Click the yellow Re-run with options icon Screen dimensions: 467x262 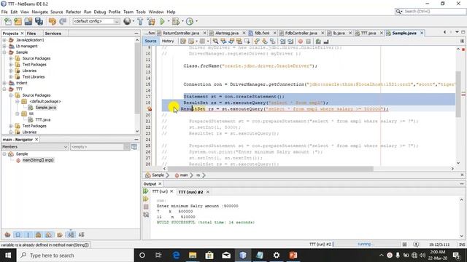point(146,199)
